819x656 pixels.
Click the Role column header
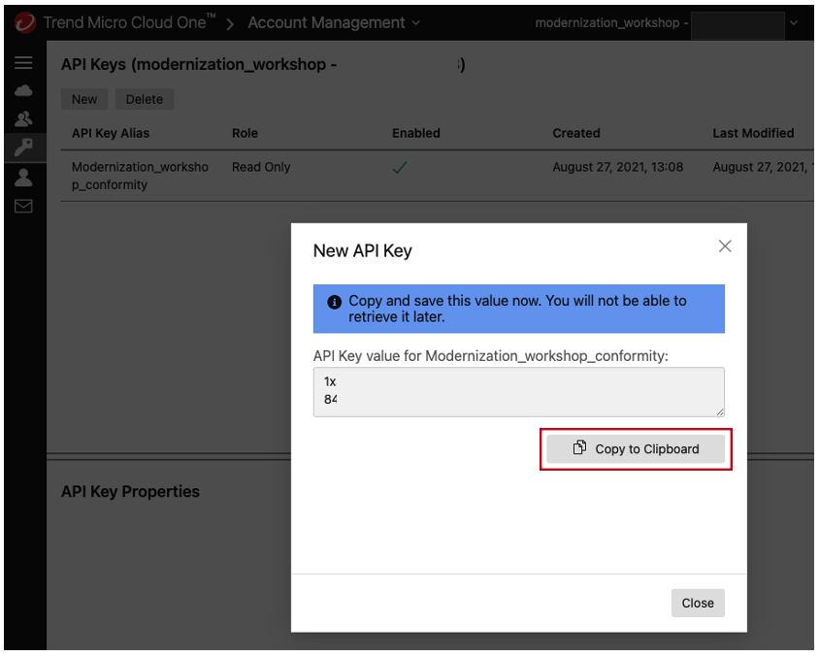tap(245, 133)
